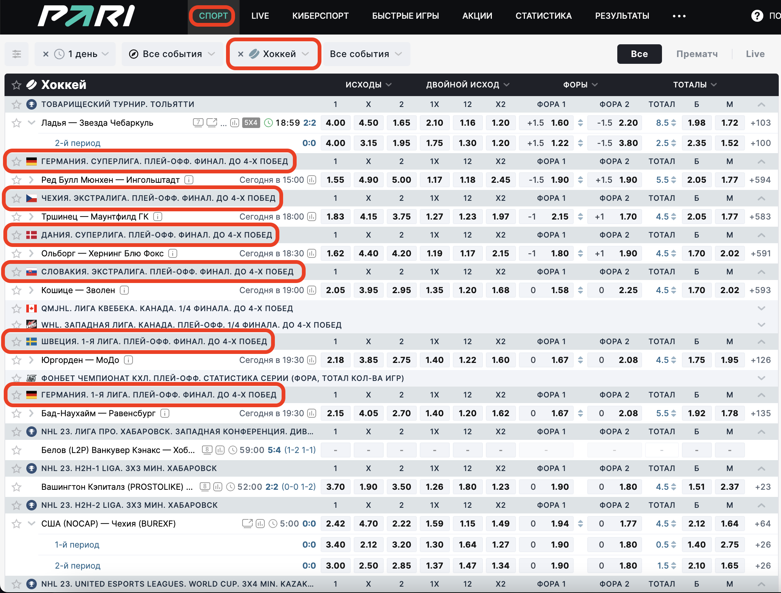The image size is (781, 593).
Task: Open statistics icon for Вашингтон Кэпиталз match
Action: (218, 487)
